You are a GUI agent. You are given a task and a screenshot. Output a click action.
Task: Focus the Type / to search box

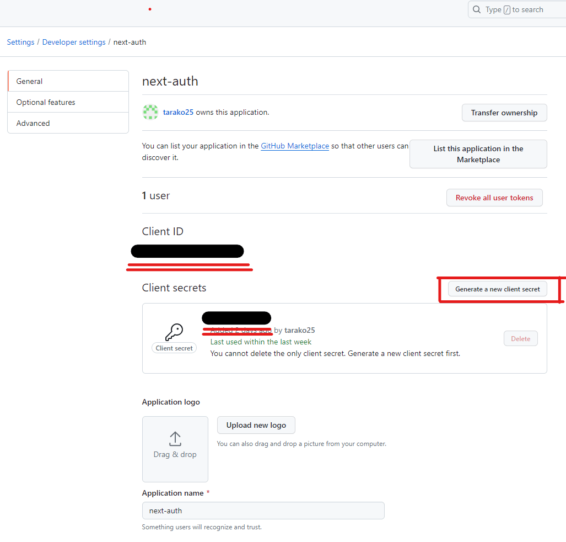coord(517,9)
